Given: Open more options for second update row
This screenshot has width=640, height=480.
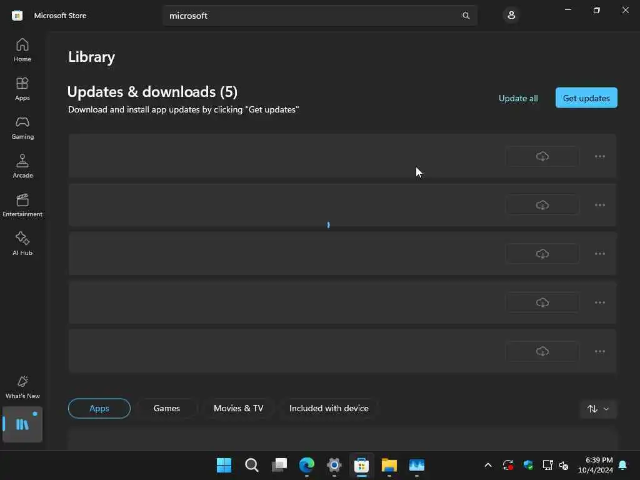Looking at the screenshot, I should tap(599, 205).
